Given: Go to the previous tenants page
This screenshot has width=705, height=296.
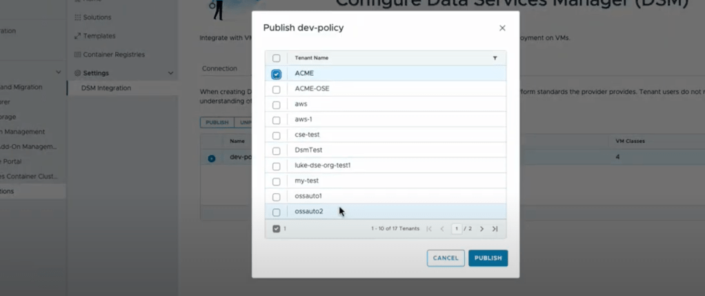Looking at the screenshot, I should 442,228.
